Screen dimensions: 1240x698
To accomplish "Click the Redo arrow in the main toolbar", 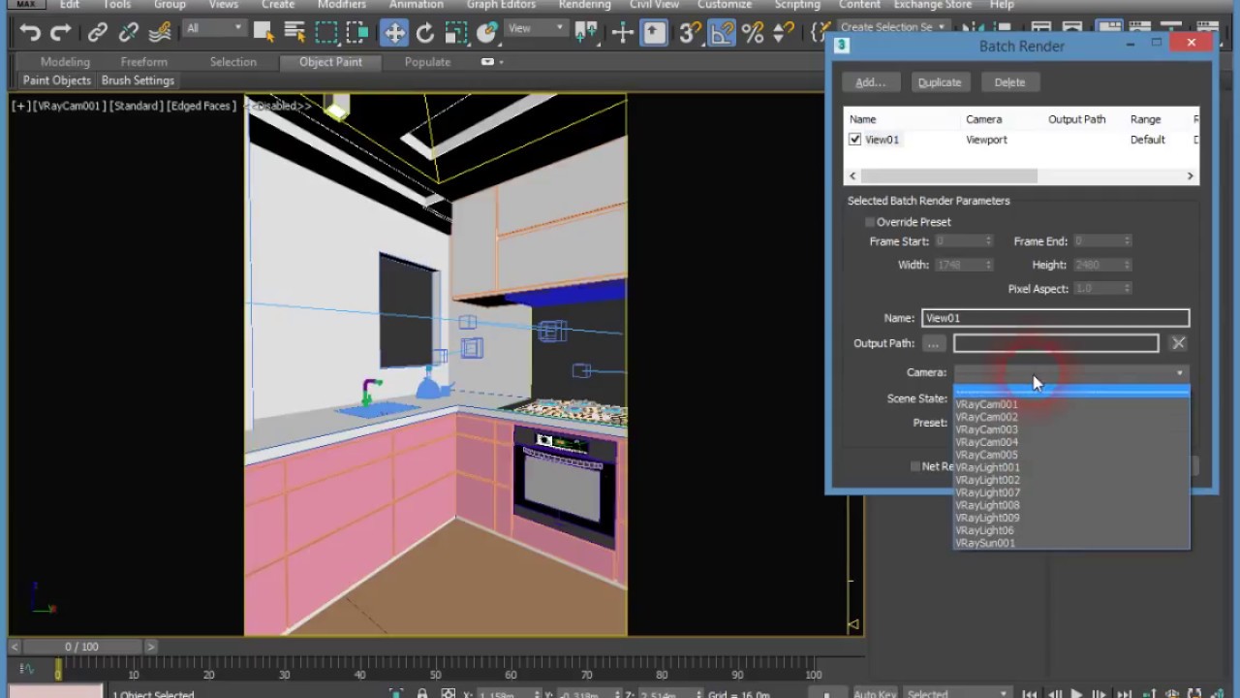I will pos(60,33).
